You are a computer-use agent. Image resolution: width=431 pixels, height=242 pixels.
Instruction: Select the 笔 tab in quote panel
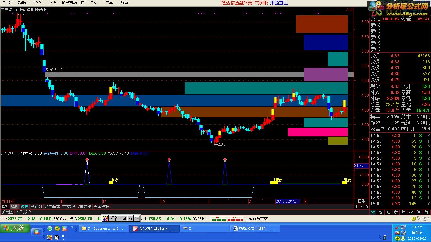373,212
